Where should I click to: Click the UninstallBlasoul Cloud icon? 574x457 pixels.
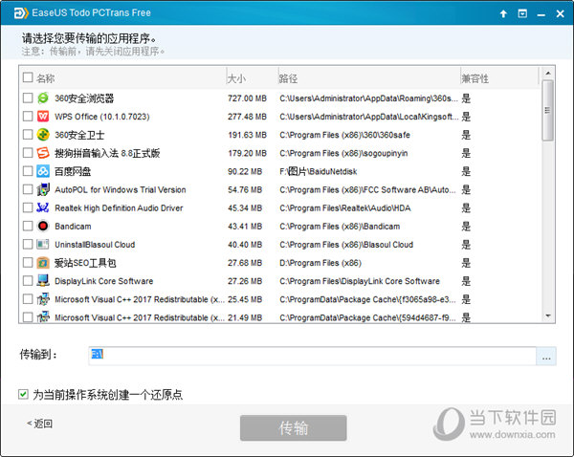point(43,244)
